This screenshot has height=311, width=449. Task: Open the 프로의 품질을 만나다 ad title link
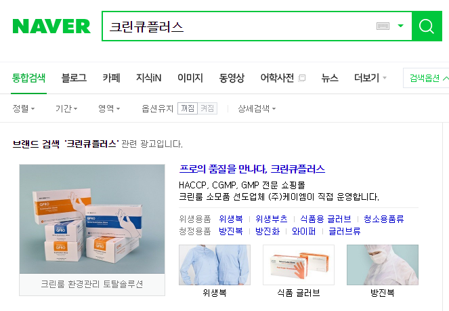click(252, 169)
